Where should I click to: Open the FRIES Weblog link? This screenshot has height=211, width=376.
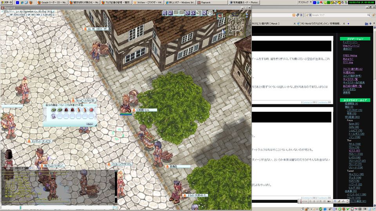(x=350, y=55)
